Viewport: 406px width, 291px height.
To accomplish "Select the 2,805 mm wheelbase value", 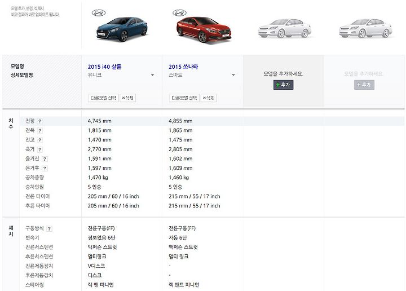I will (180, 149).
